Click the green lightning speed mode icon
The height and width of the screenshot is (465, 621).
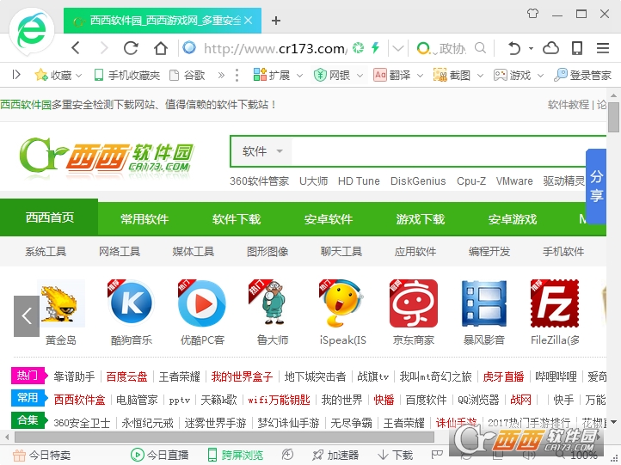[375, 48]
